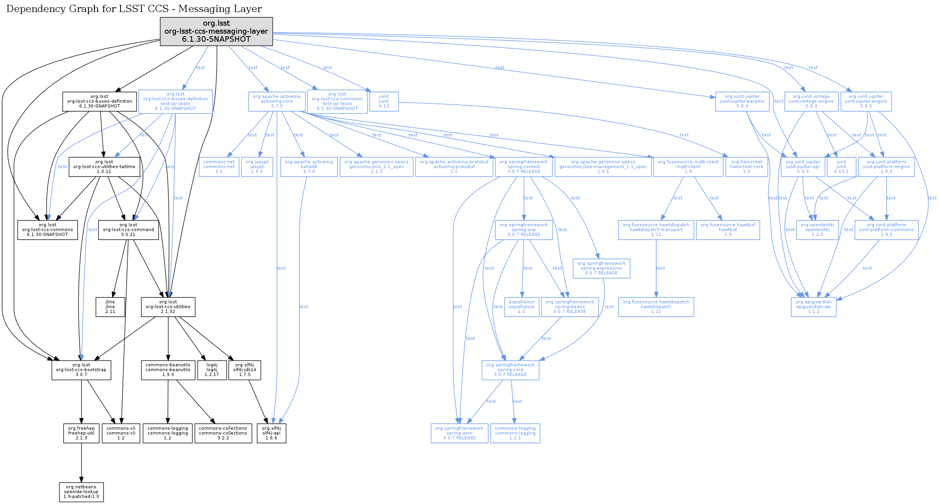This screenshot has height=504, width=939.
Task: Select the org-lsst-ccs-bootstrap 3.0.7 node
Action: click(x=81, y=370)
